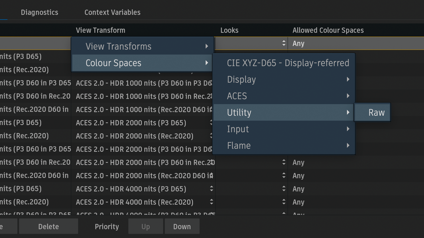The height and width of the screenshot is (238, 424).
Task: Select the Raw colour space
Action: tap(372, 112)
